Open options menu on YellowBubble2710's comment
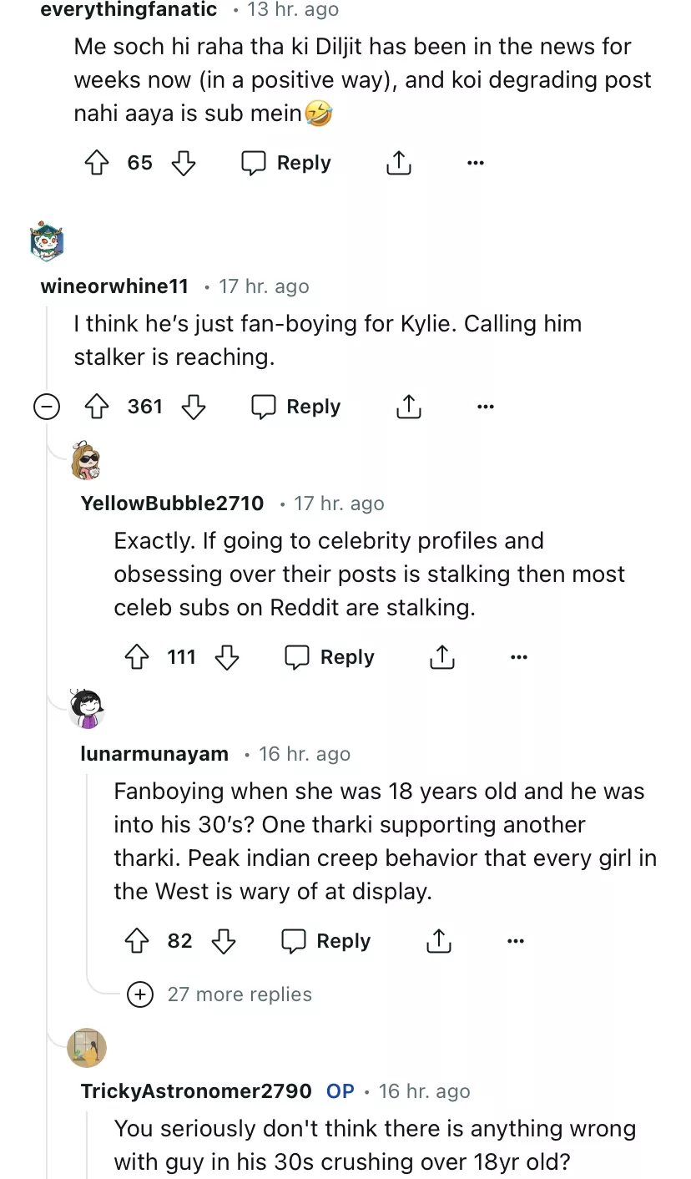 518,657
